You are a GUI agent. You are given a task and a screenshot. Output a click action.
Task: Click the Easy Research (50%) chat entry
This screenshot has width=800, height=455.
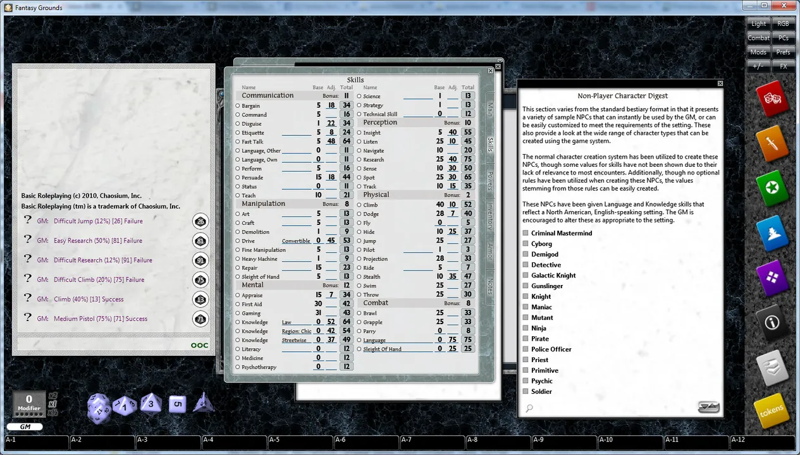click(x=98, y=241)
